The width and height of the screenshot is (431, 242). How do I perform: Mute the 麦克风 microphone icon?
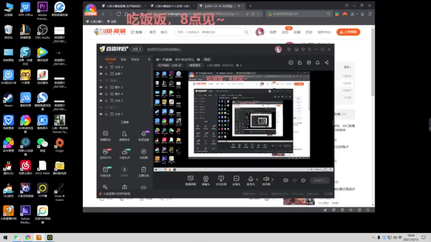click(x=251, y=180)
